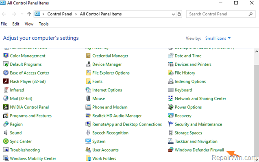Image resolution: width=259 pixels, height=162 pixels.
Task: Click the Programs and Features icon
Action: tap(6, 115)
